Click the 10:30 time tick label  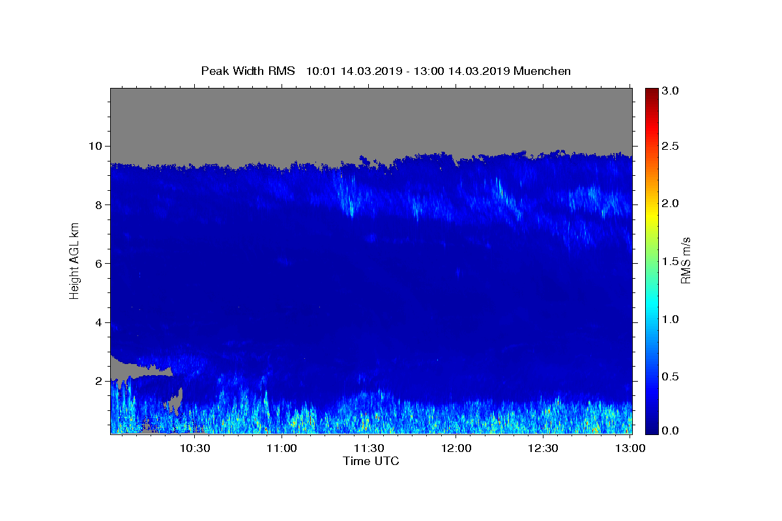pos(194,449)
